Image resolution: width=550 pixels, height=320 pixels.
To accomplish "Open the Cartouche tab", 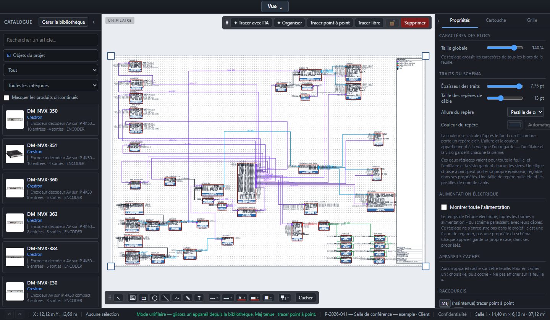I will coord(496,20).
